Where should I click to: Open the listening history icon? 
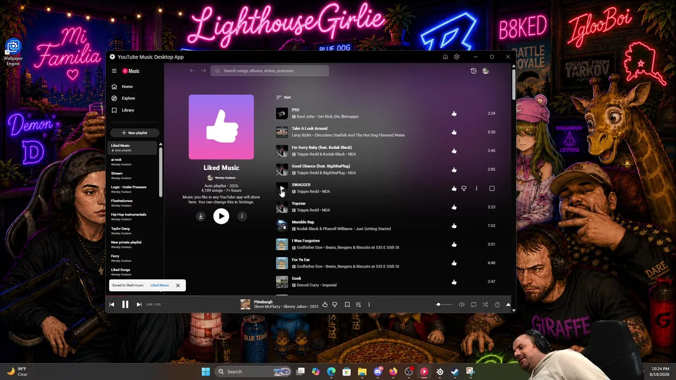(474, 71)
